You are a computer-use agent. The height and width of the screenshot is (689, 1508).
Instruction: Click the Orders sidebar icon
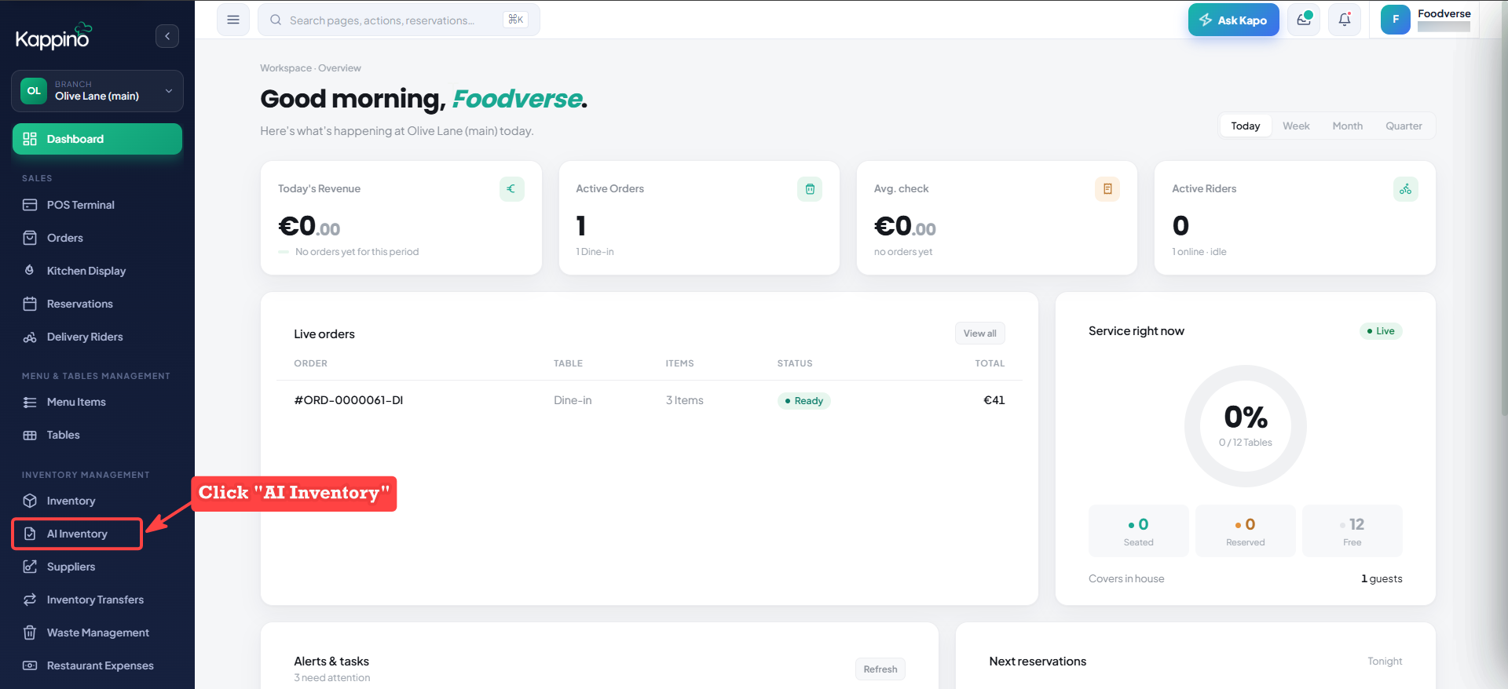(x=30, y=238)
